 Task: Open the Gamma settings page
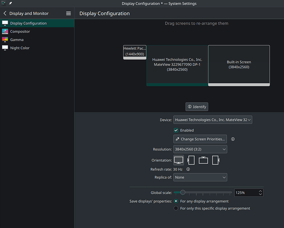coord(37,40)
